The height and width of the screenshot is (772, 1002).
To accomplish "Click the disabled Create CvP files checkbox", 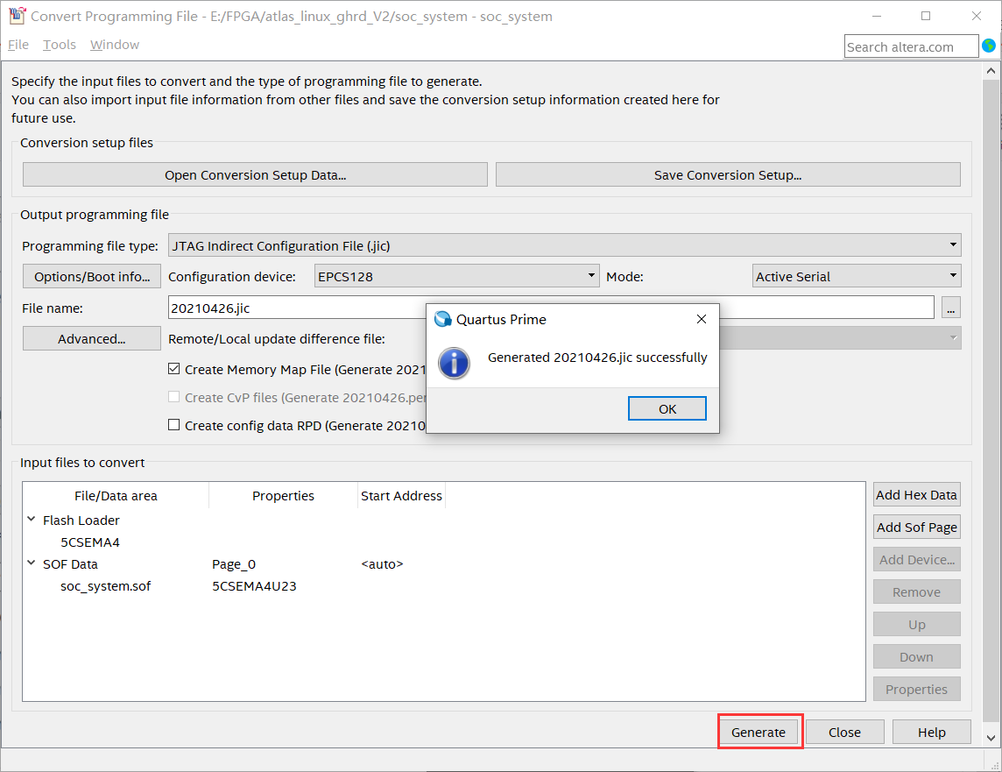I will pyautogui.click(x=173, y=397).
